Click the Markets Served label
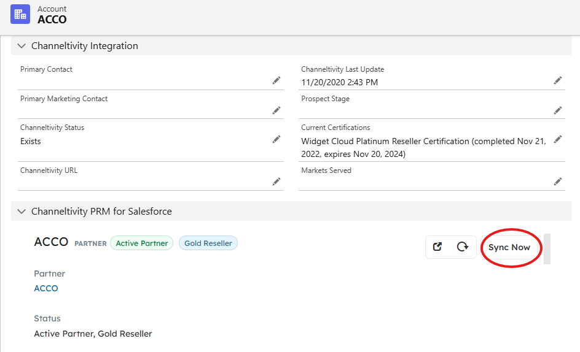Viewport: 580px width, 352px height. point(326,170)
